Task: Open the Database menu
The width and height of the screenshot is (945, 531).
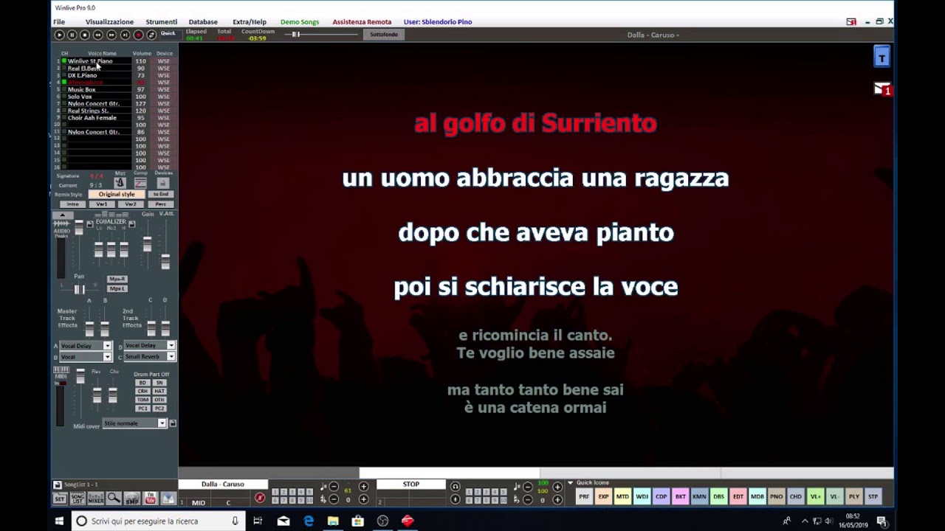Action: [x=203, y=22]
